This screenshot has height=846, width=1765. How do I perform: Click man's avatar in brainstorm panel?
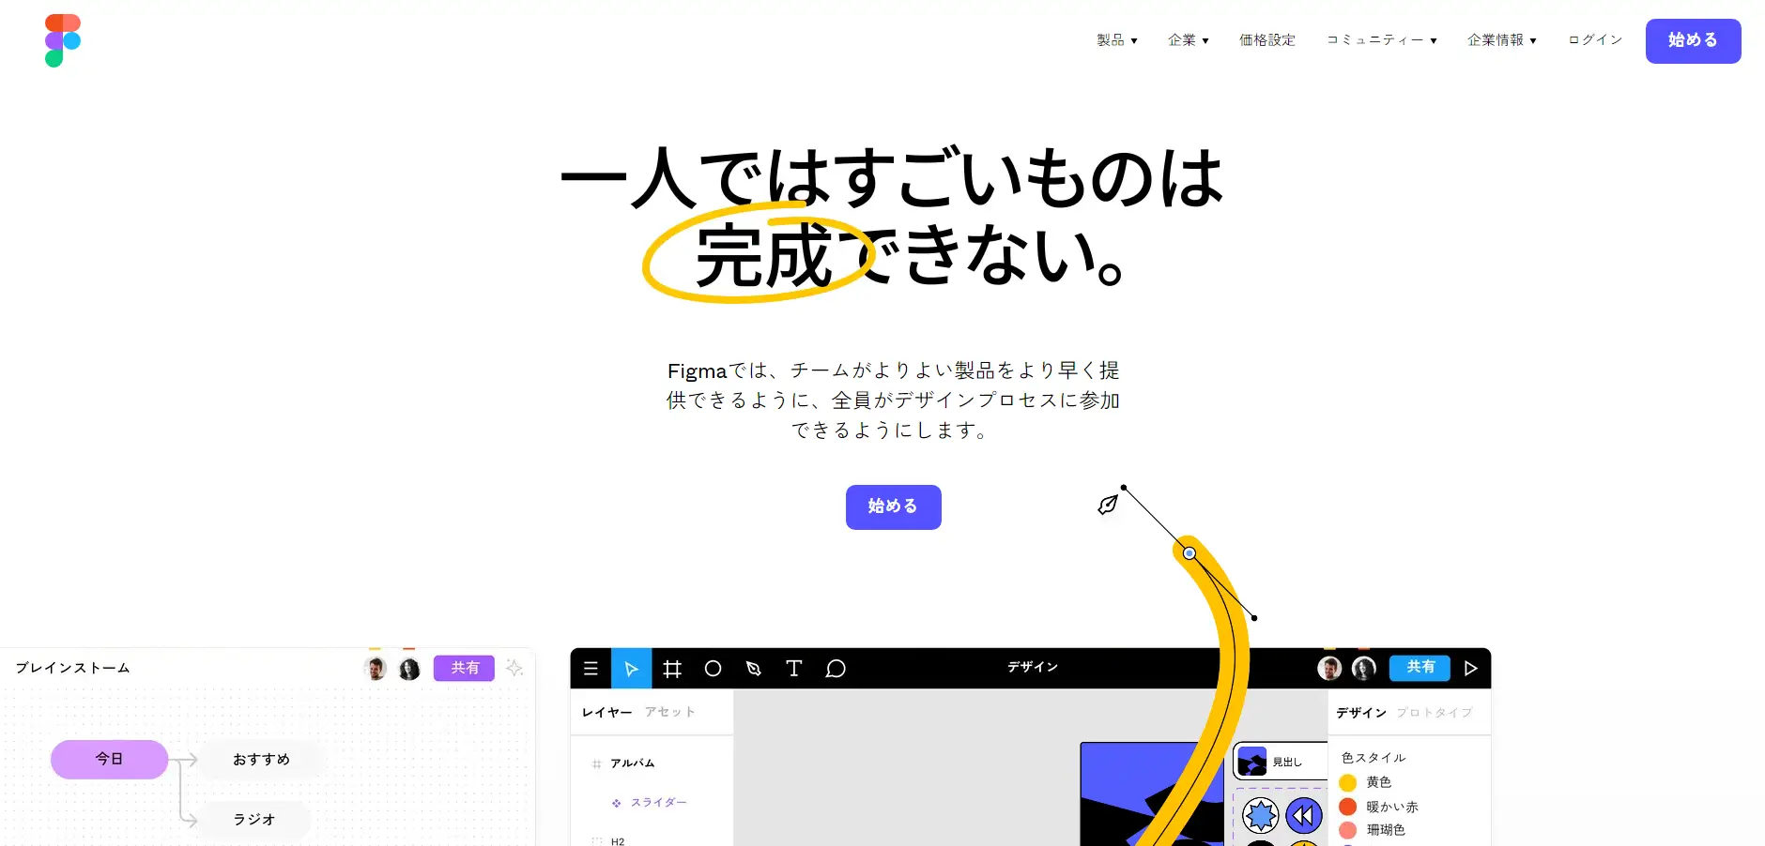[x=376, y=669]
